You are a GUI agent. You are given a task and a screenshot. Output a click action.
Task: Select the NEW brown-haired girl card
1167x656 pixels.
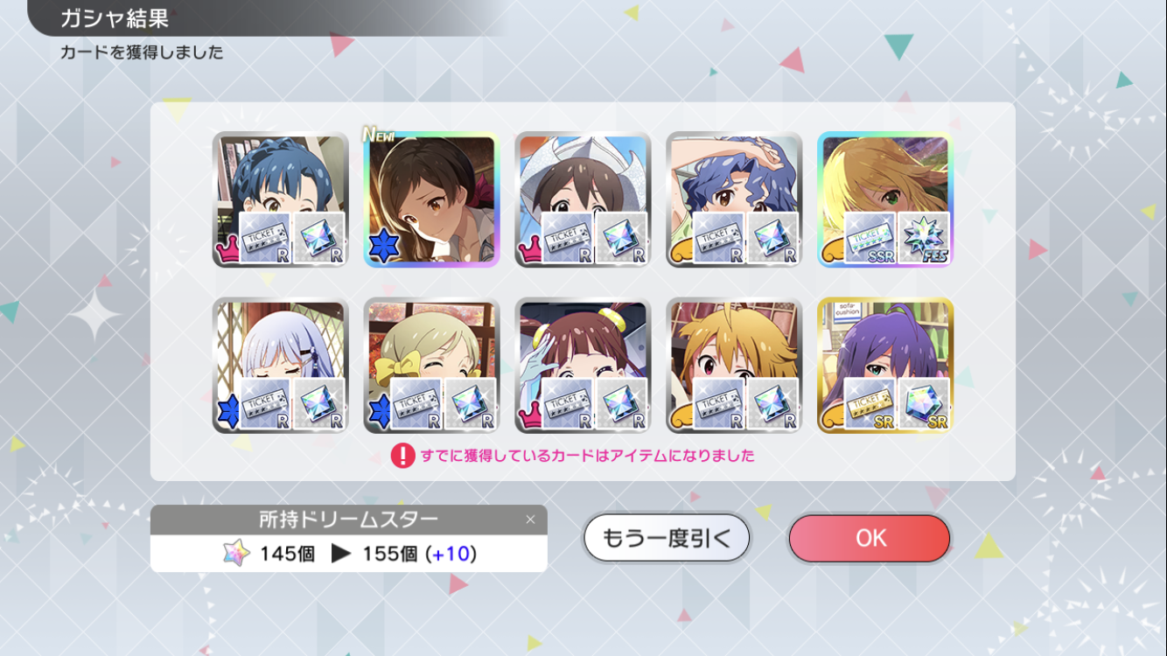[x=432, y=199]
